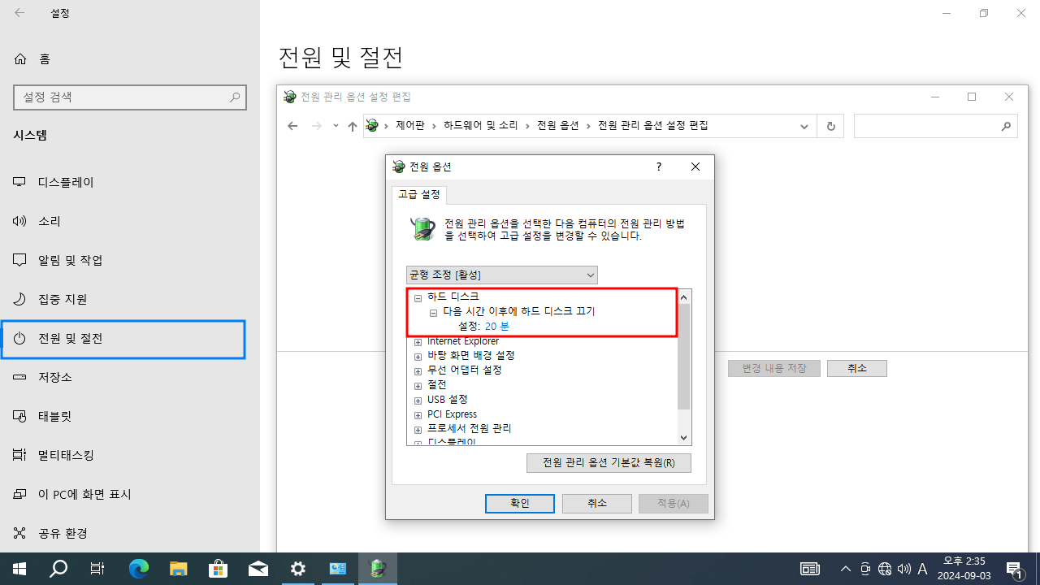Click scroll up arrow in settings tree
Image resolution: width=1040 pixels, height=585 pixels.
[683, 297]
